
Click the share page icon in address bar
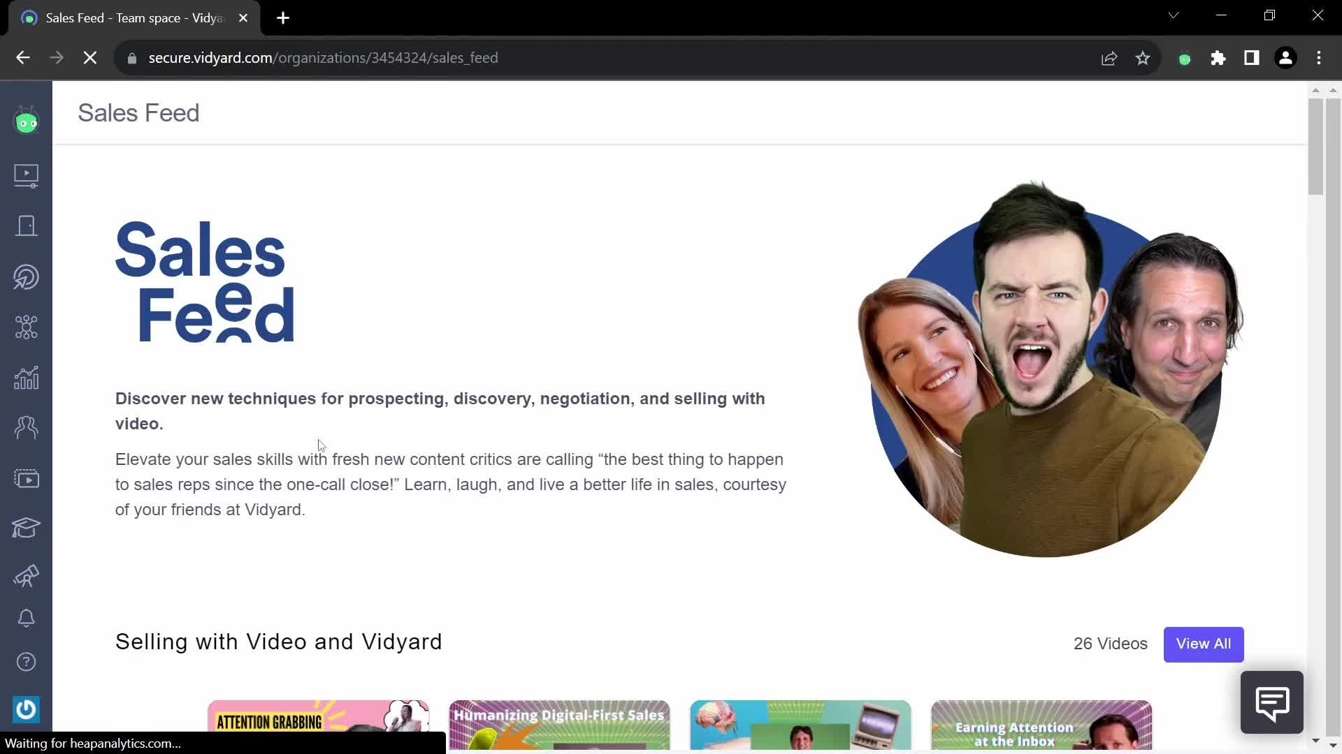1109,58
